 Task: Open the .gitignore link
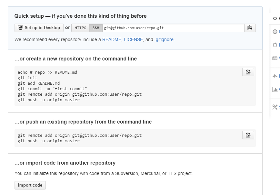[x=164, y=39]
